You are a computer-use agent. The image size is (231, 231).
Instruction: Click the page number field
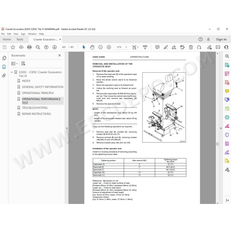[x=64, y=47]
